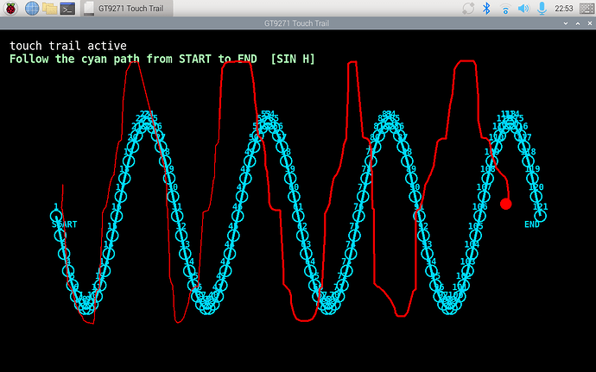Tap waypoint circle 105
The height and width of the screenshot is (372, 596).
click(476, 236)
